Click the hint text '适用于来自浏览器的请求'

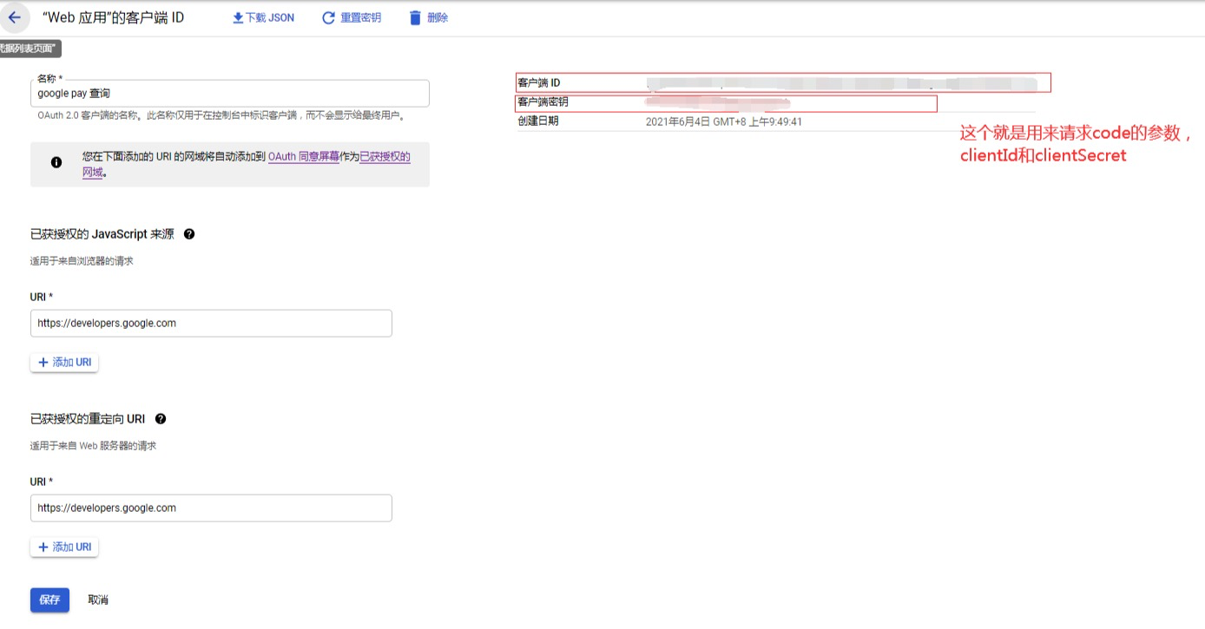82,261
